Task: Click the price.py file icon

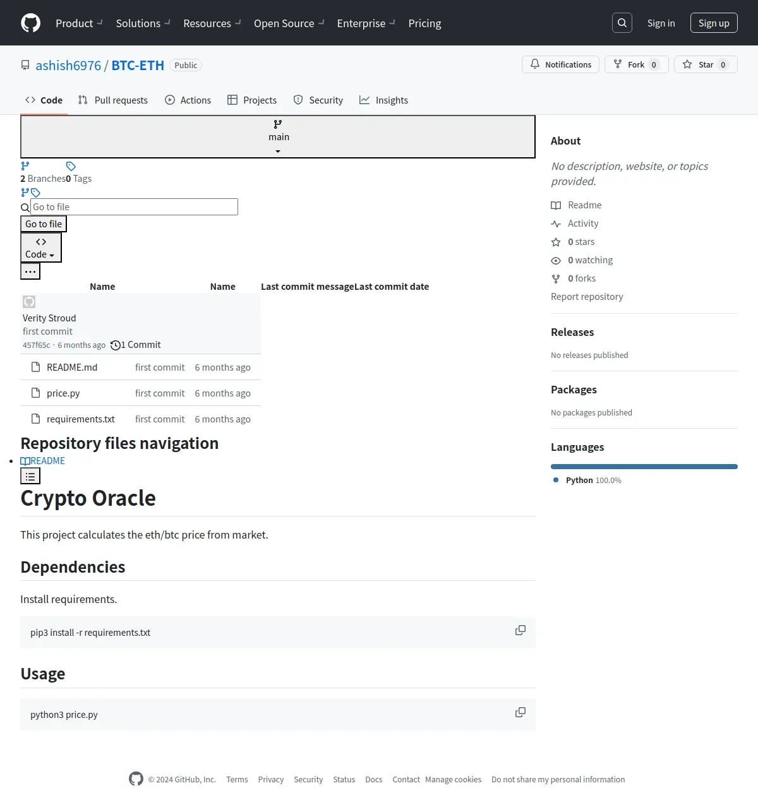Action: [x=36, y=393]
